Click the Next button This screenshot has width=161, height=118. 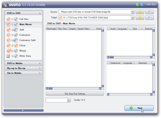(139, 108)
